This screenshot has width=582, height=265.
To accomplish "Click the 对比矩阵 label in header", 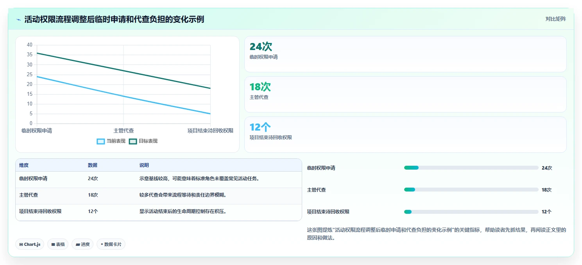I will pos(555,19).
